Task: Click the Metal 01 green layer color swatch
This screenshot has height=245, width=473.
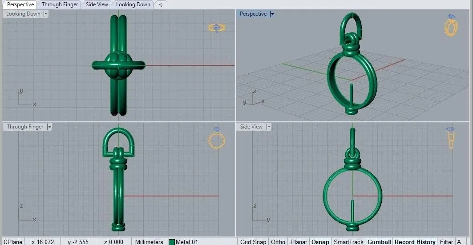Action: [172, 242]
